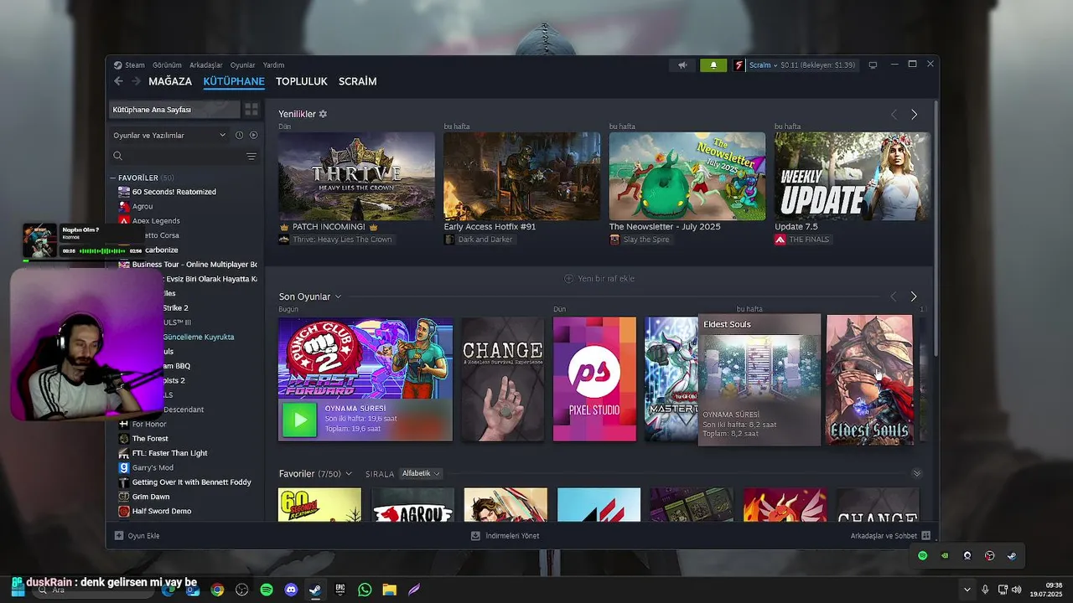Open the green notifications bell
Screen dimensions: 1073x603
(x=713, y=64)
